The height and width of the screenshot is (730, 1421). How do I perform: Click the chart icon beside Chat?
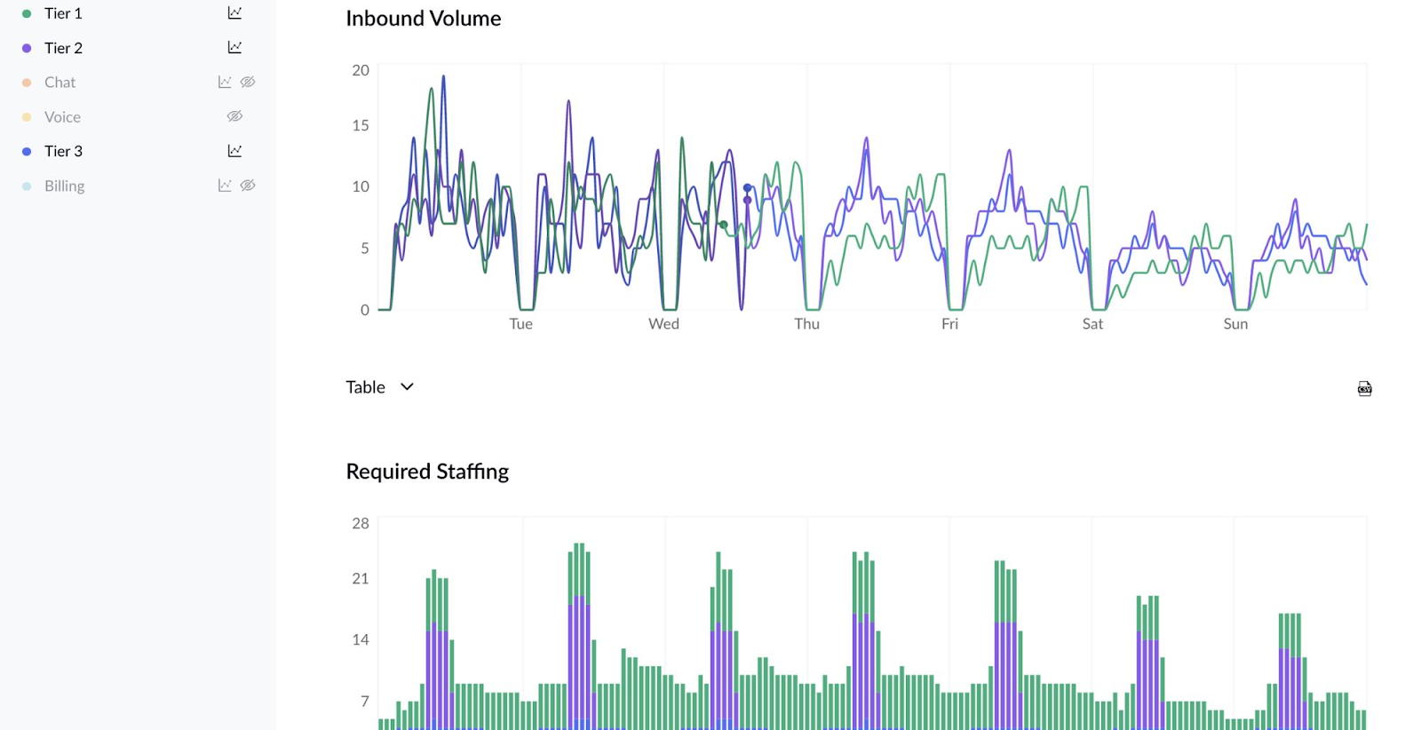click(225, 83)
